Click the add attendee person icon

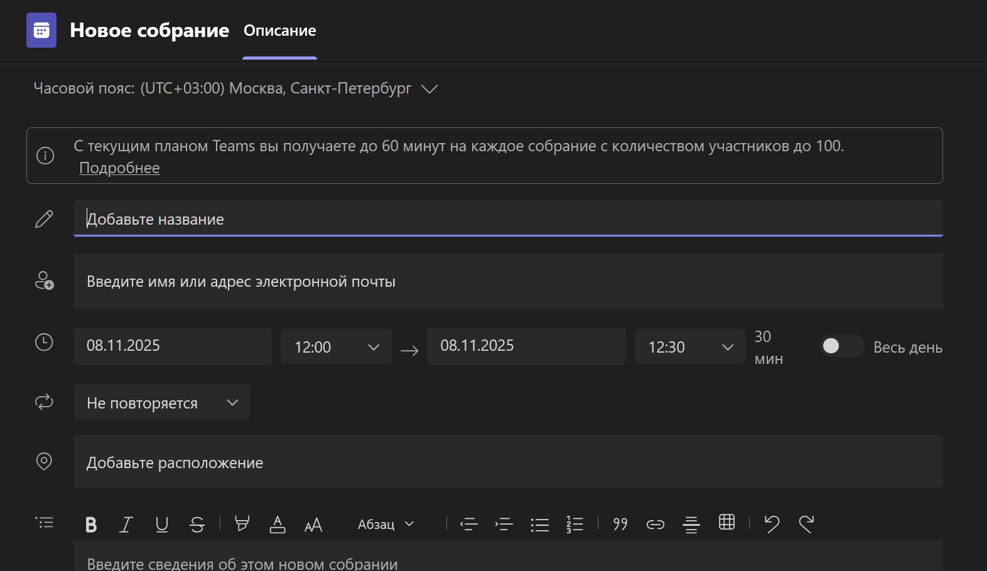click(44, 280)
